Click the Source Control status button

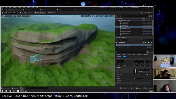148,88
